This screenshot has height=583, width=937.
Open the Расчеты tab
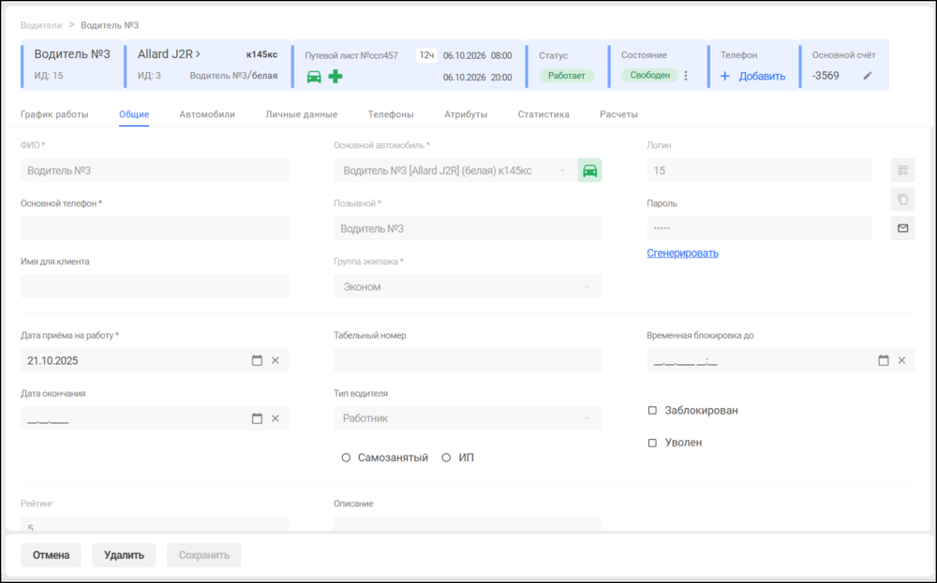point(618,114)
